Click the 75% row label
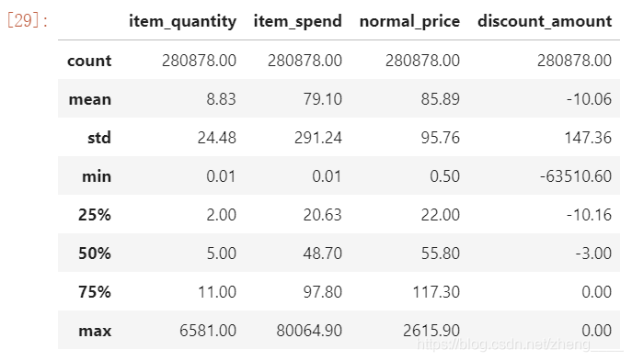Screen dimensions: 632x361 click(x=95, y=292)
